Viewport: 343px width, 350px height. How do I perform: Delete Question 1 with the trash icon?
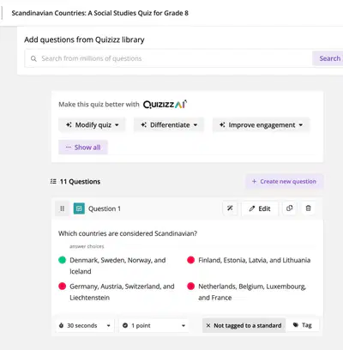click(308, 208)
